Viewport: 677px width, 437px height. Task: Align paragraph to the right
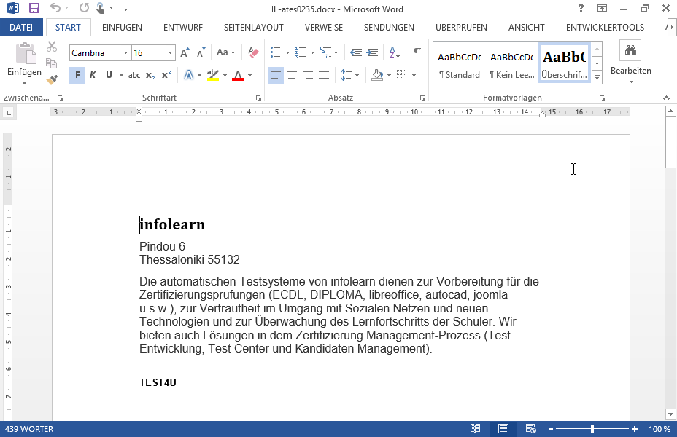308,76
